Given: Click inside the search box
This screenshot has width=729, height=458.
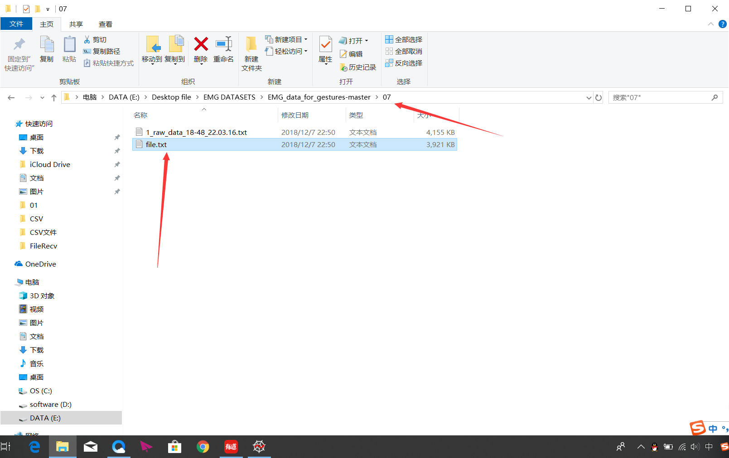Looking at the screenshot, I should pos(657,97).
